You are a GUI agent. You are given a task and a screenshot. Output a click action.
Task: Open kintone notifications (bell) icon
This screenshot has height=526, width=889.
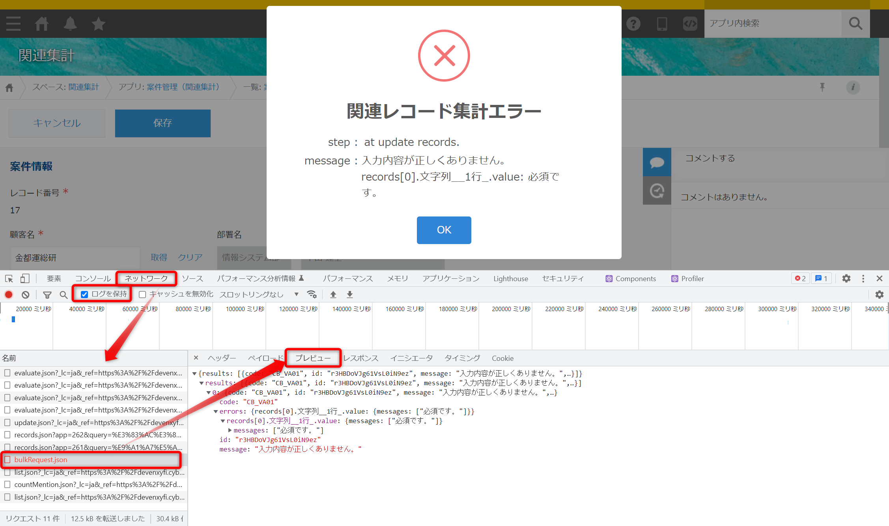70,24
